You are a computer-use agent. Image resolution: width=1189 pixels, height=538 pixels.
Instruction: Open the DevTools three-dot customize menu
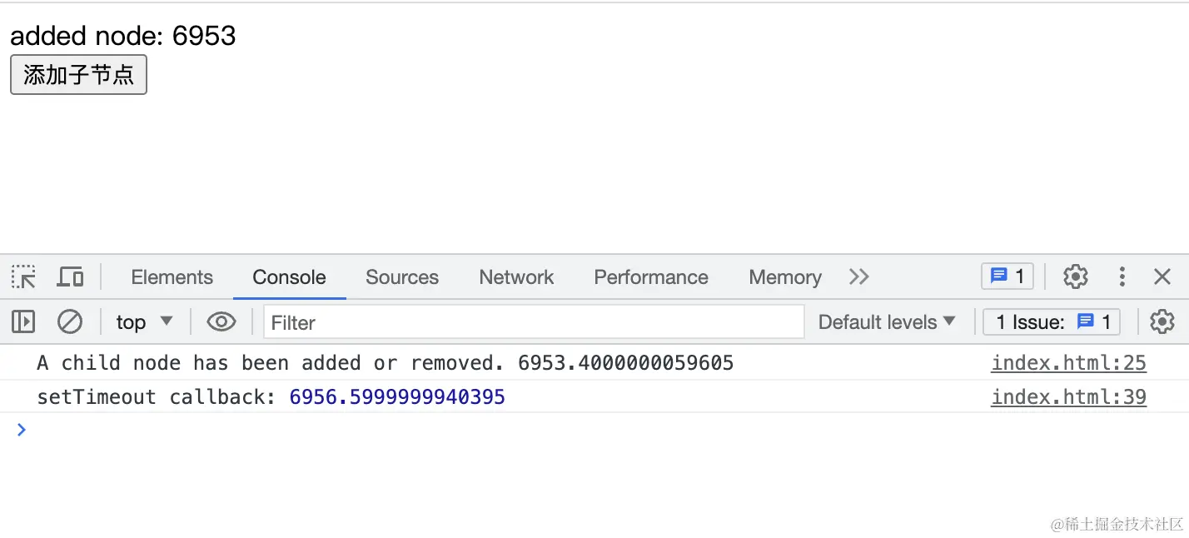click(1122, 276)
